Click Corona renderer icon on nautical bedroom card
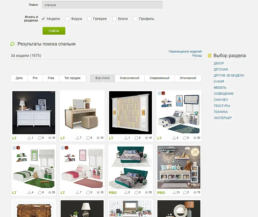 pos(163,93)
